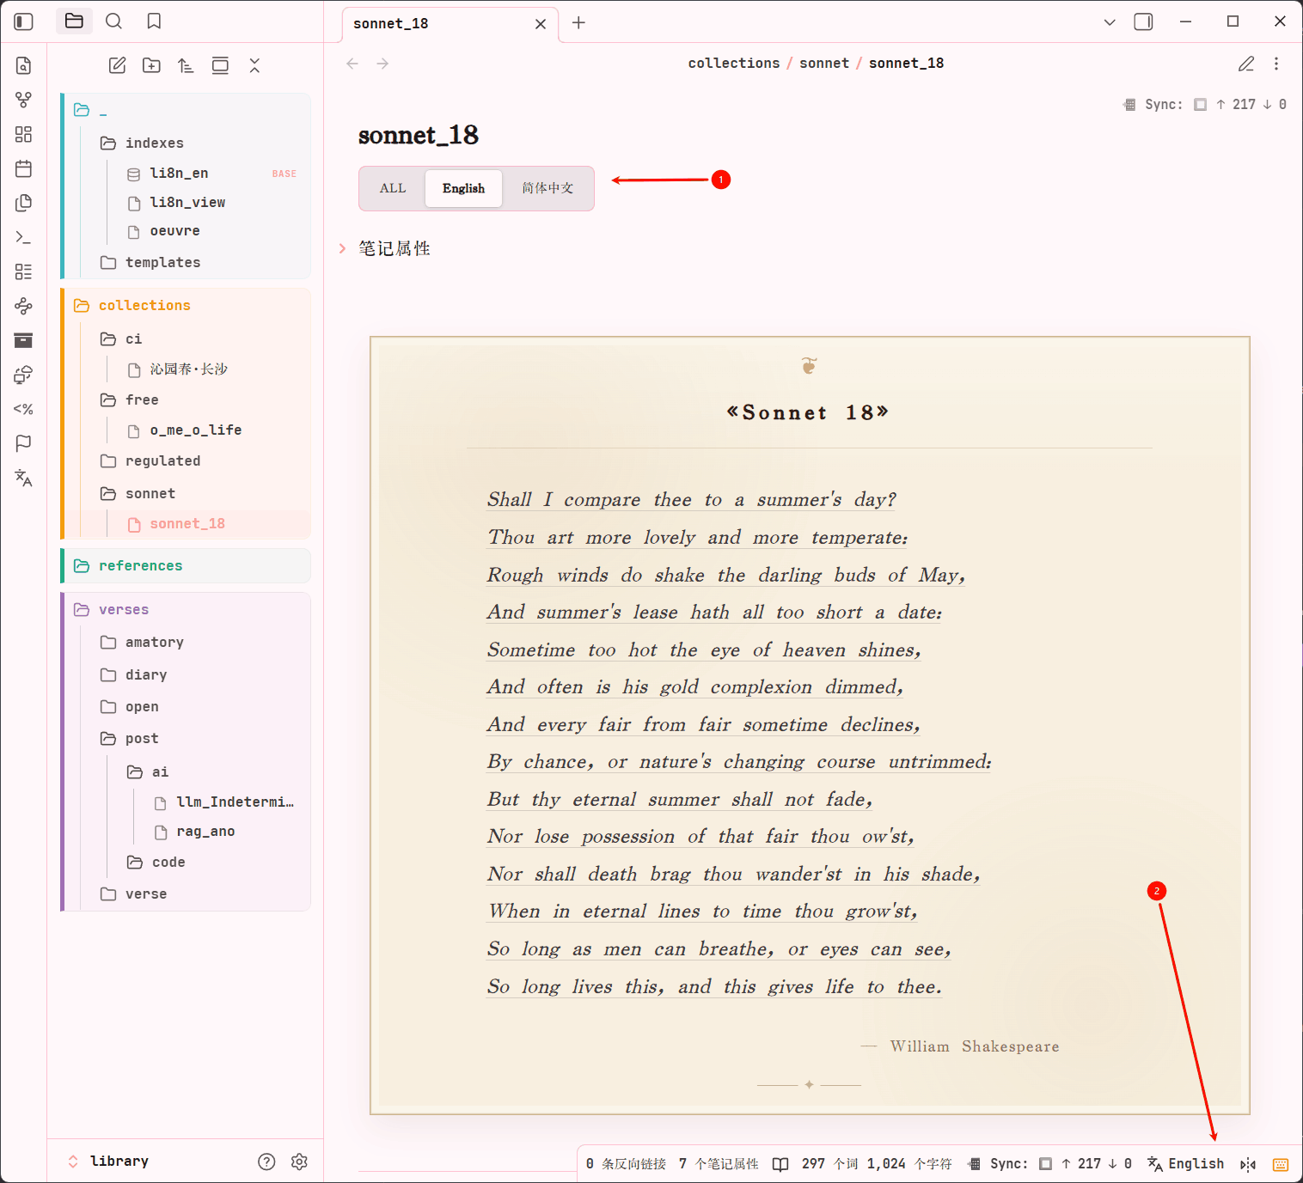Screen dimensions: 1303x1183
Task: Collapse all folders icon
Action: click(x=254, y=65)
